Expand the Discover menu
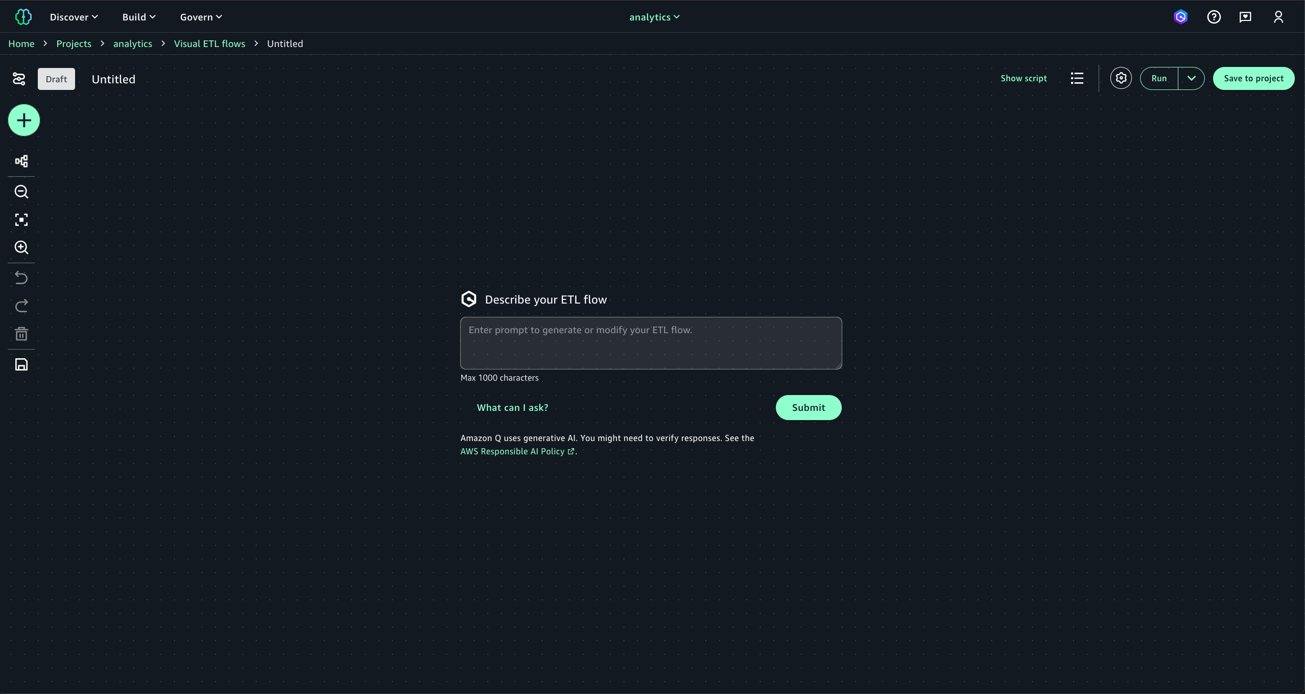 point(74,17)
